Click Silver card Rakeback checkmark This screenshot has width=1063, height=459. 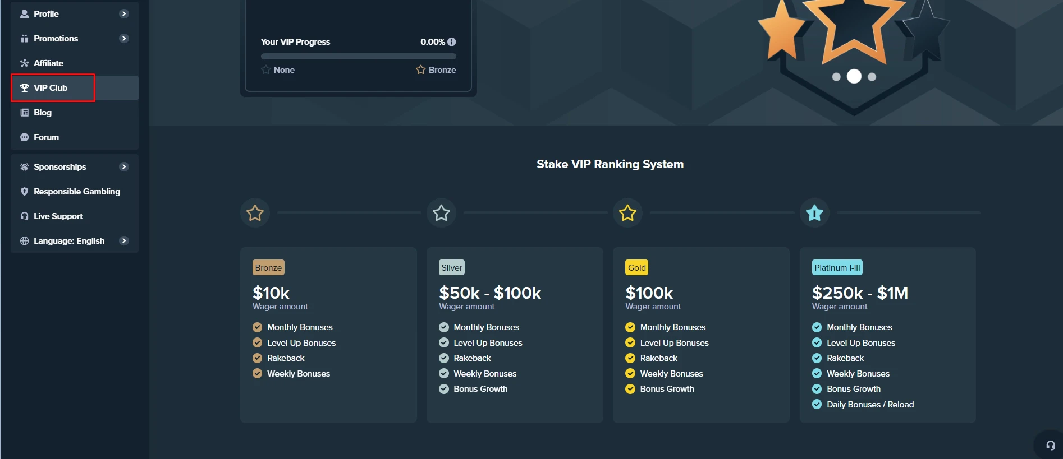(x=443, y=358)
